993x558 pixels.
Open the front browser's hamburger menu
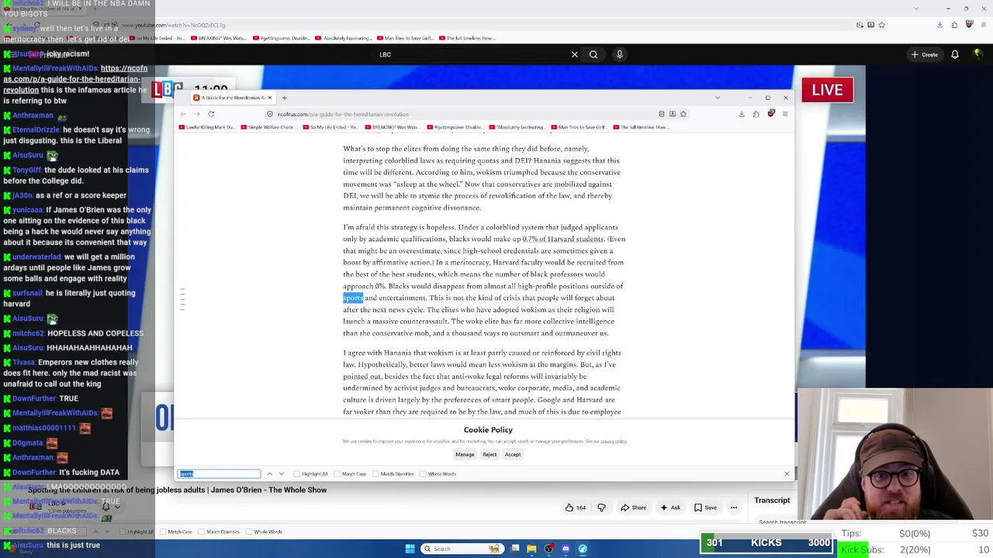pos(785,114)
